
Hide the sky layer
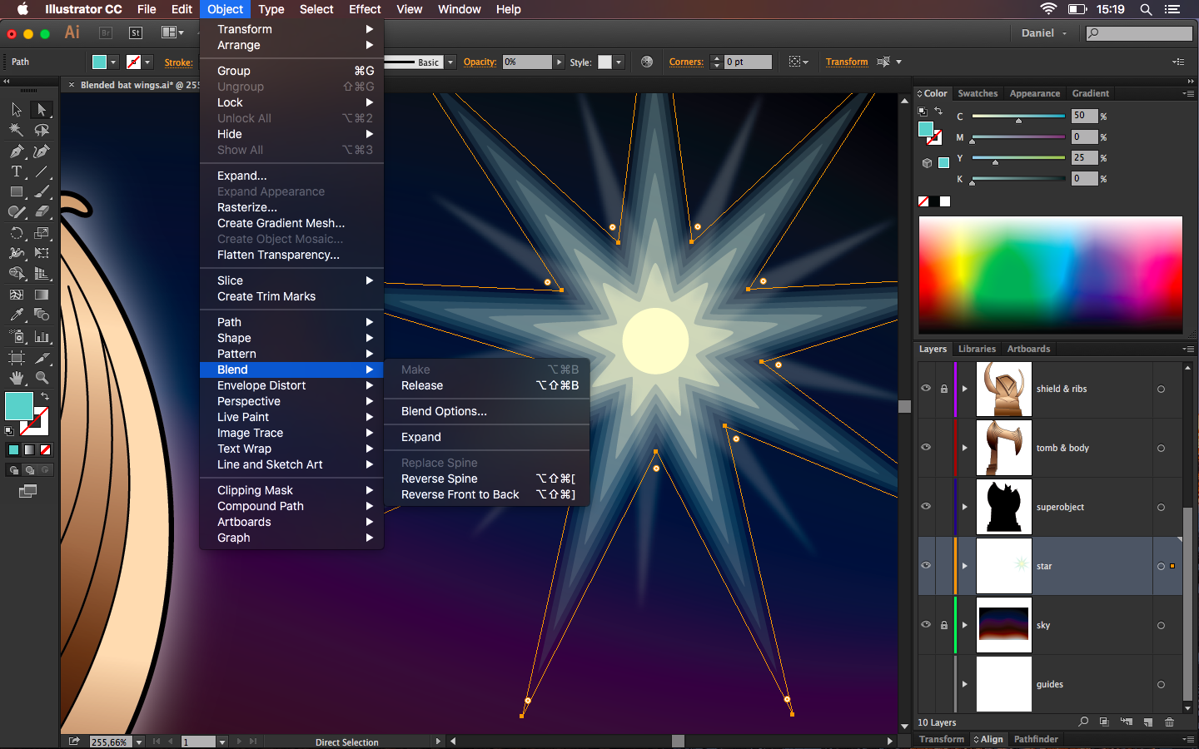(926, 625)
